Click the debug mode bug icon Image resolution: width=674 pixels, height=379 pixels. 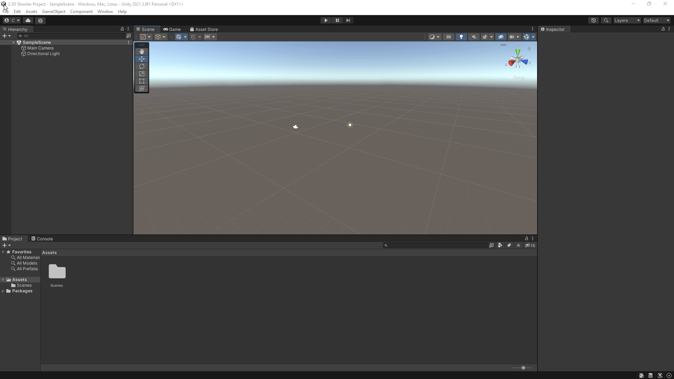[x=641, y=375]
